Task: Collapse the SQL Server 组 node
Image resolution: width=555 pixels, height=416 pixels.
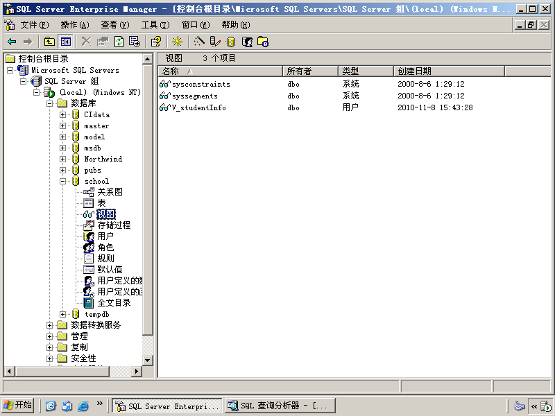Action: (x=24, y=81)
